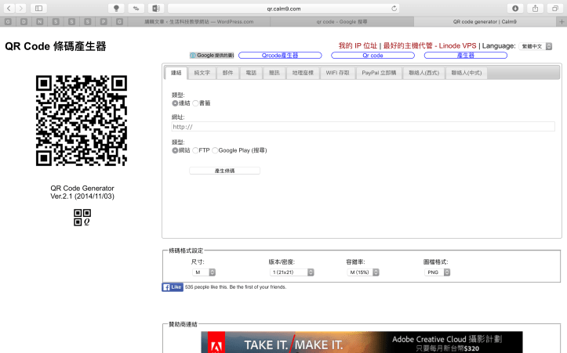Click the 網址 http:// input field

click(363, 127)
